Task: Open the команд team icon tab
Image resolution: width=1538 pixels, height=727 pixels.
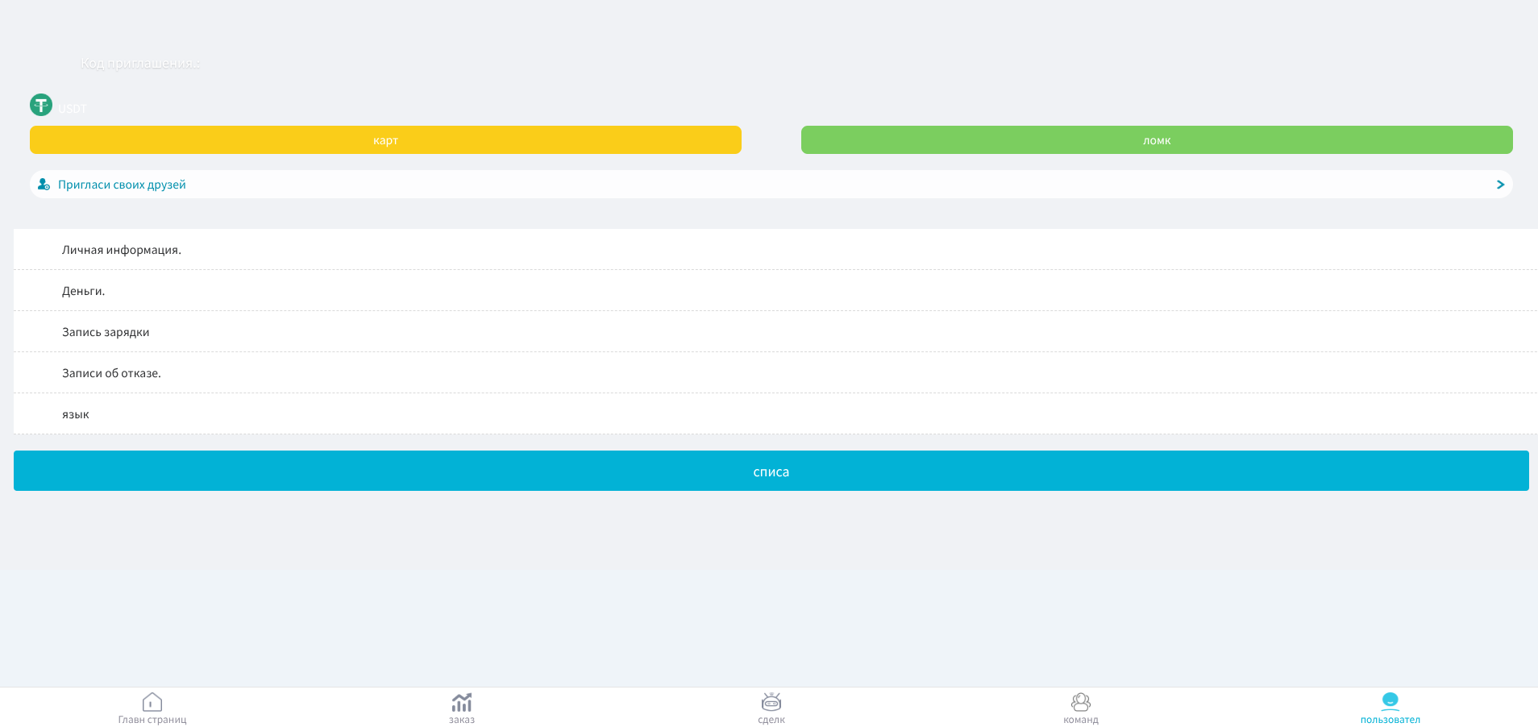Action: tap(1081, 702)
